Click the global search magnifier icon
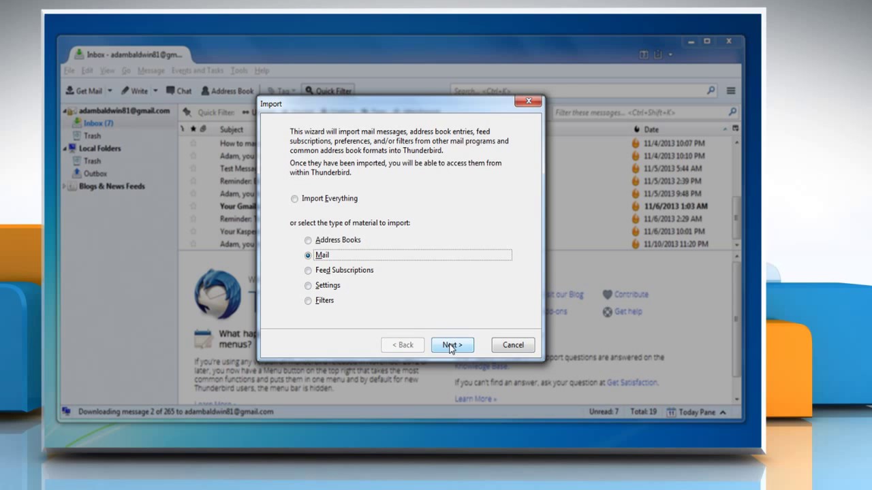This screenshot has width=872, height=490. tap(711, 90)
